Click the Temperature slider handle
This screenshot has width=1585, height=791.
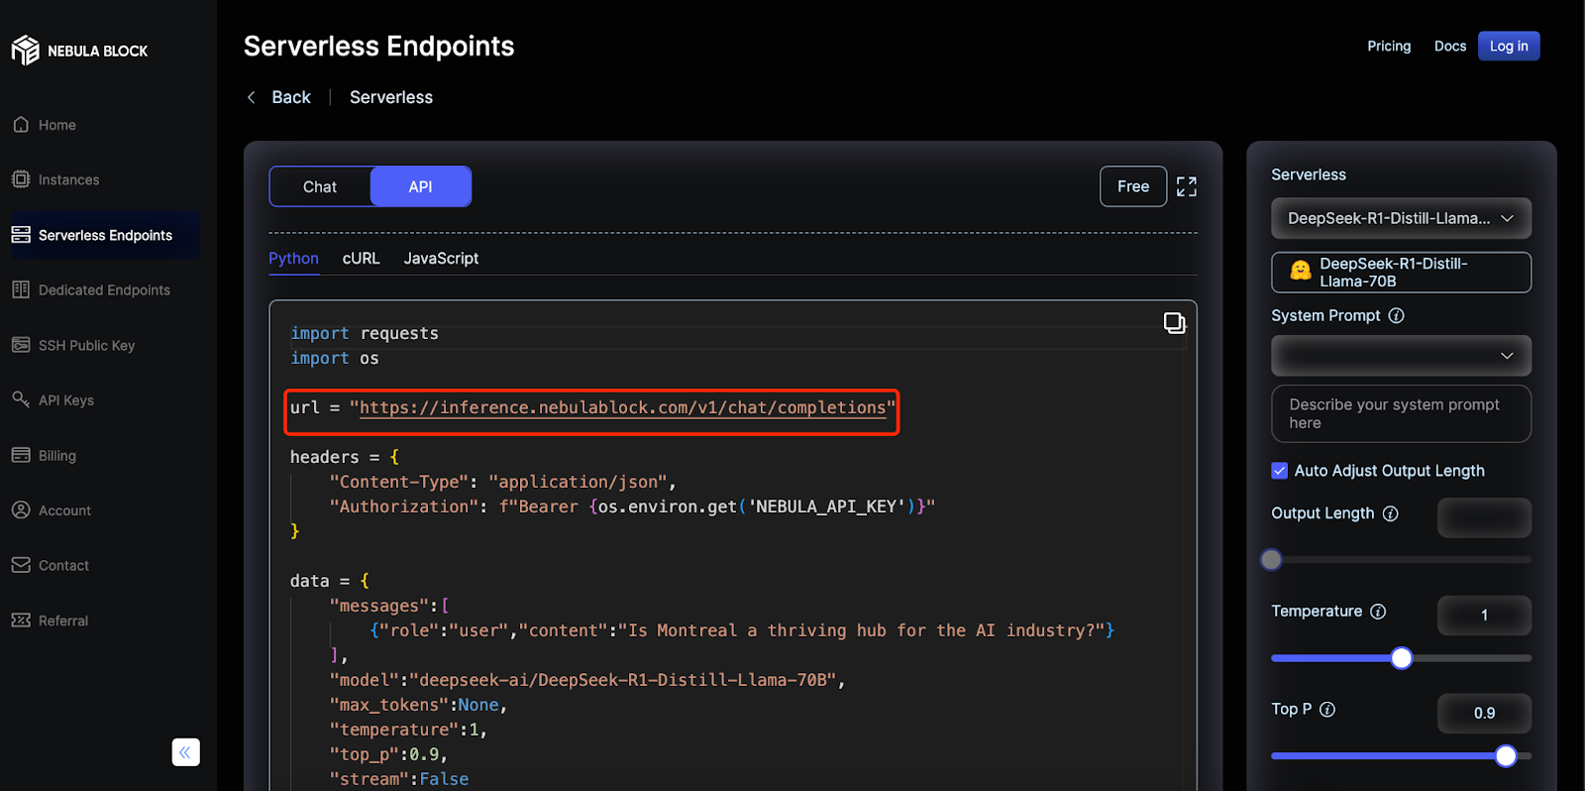[1401, 658]
